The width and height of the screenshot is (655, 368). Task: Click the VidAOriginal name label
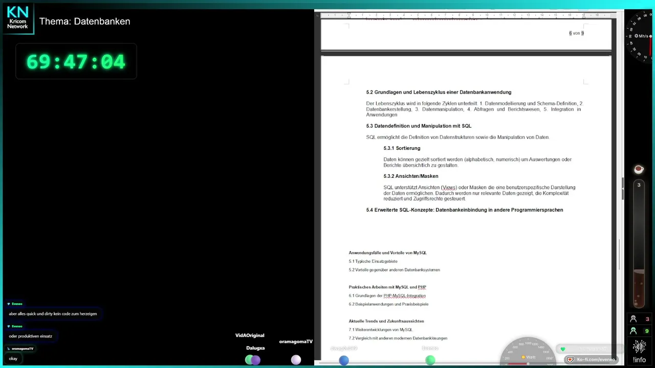pos(250,336)
